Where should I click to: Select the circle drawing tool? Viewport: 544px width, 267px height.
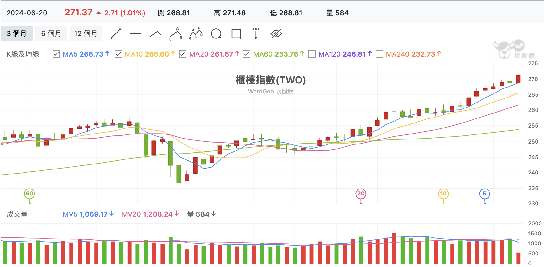tap(216, 34)
